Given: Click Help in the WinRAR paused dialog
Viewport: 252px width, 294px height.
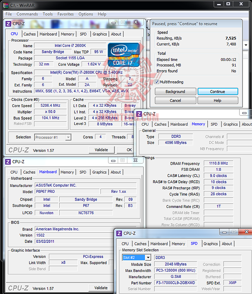Looking at the screenshot, I should click(x=218, y=100).
